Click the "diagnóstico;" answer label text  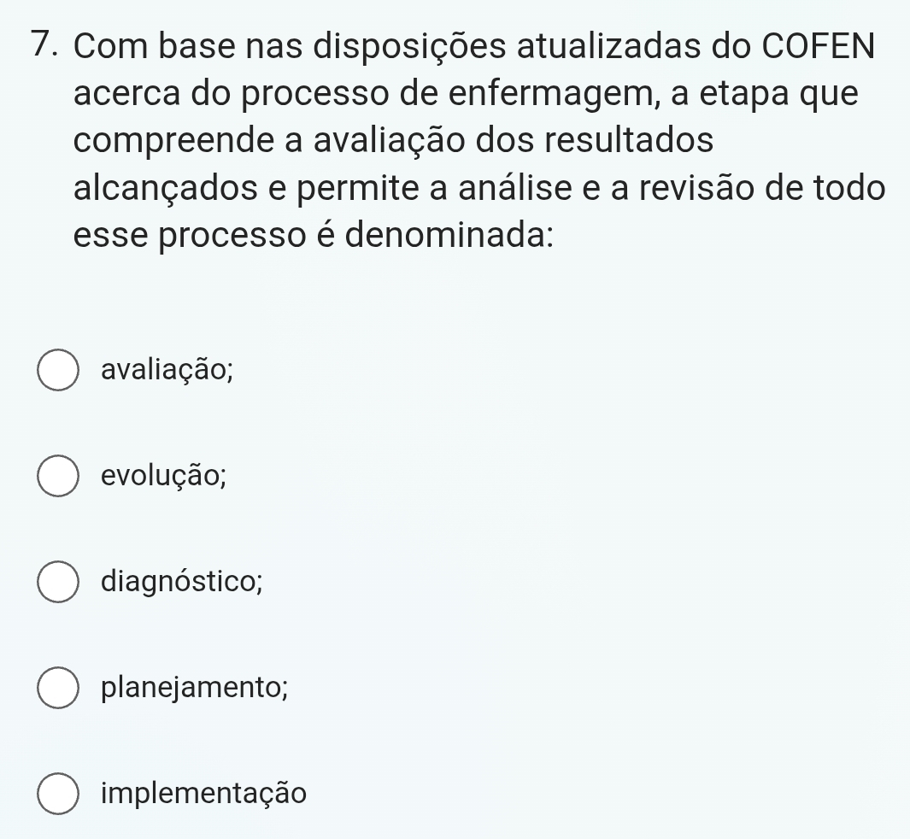[x=181, y=583]
